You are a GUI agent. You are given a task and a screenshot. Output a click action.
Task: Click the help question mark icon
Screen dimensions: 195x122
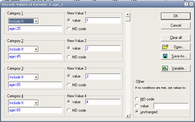(186, 4)
